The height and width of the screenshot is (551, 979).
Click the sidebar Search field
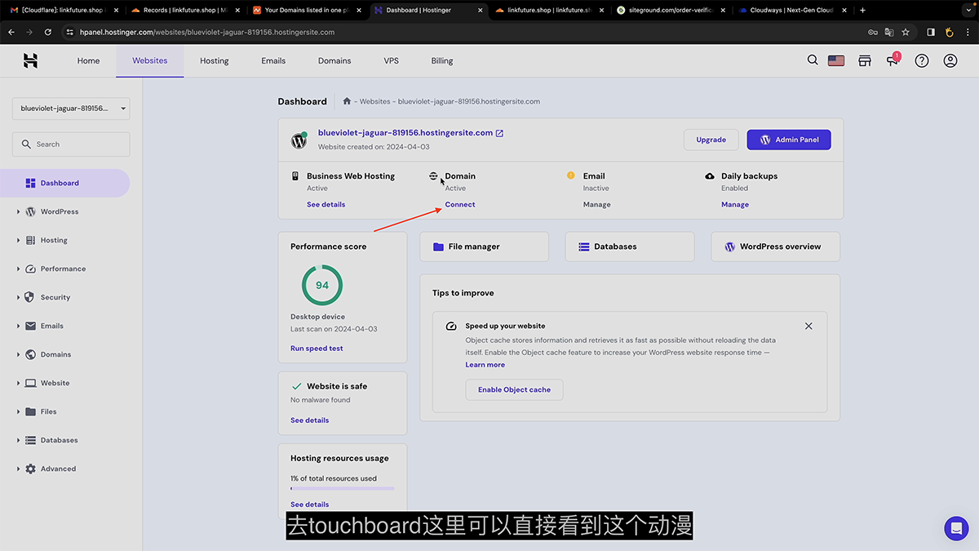tap(71, 144)
